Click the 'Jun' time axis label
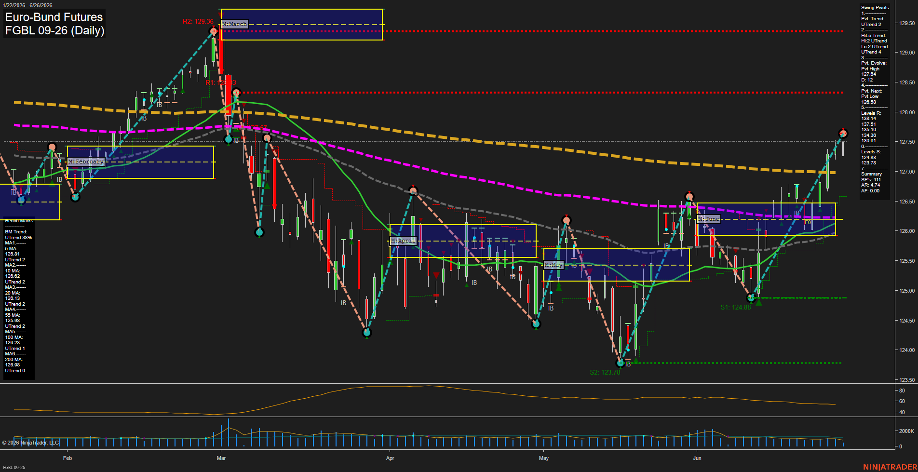The height and width of the screenshot is (472, 918). (697, 458)
